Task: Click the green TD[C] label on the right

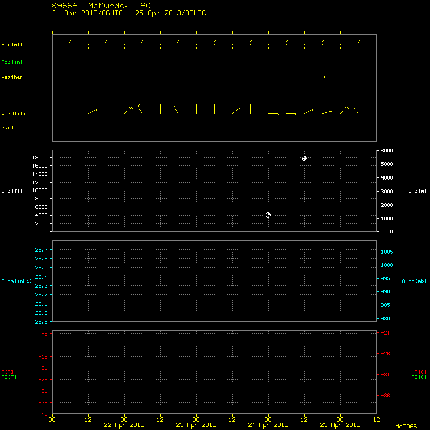Action: coord(419,377)
